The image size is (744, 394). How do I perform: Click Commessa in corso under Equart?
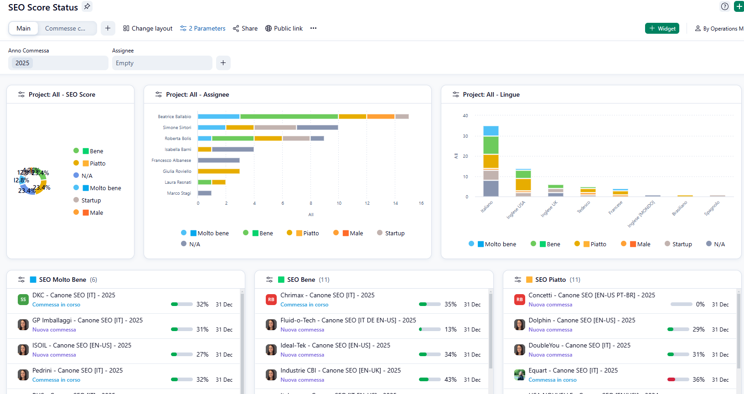(x=553, y=380)
